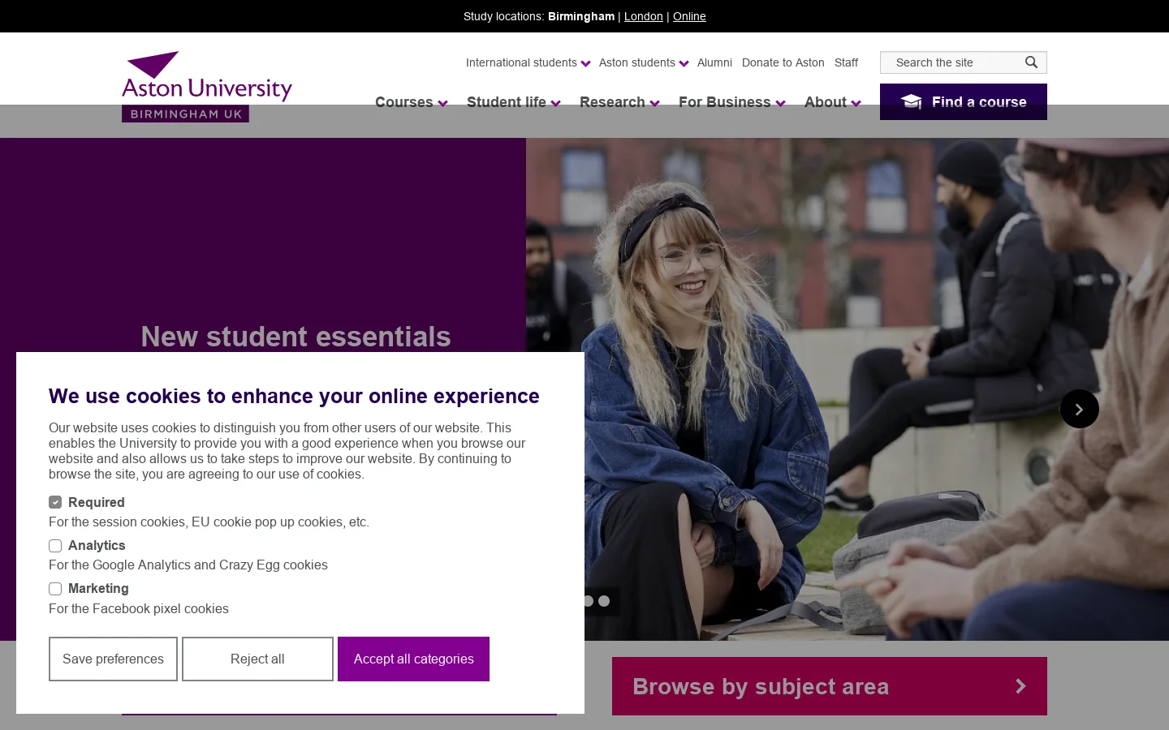Click Save preferences button

tap(113, 659)
